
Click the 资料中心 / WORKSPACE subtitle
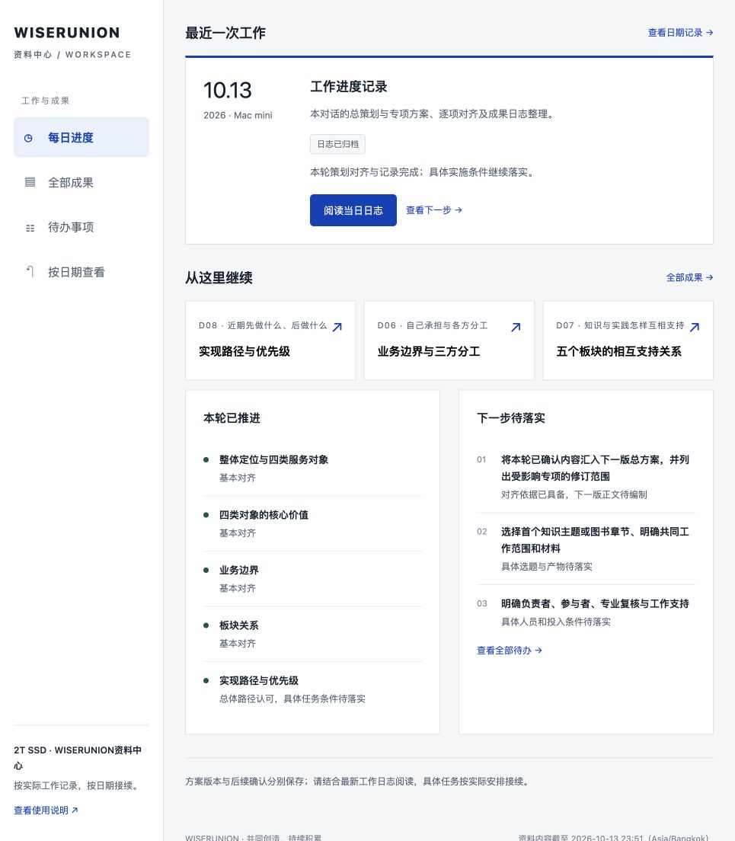pos(72,55)
